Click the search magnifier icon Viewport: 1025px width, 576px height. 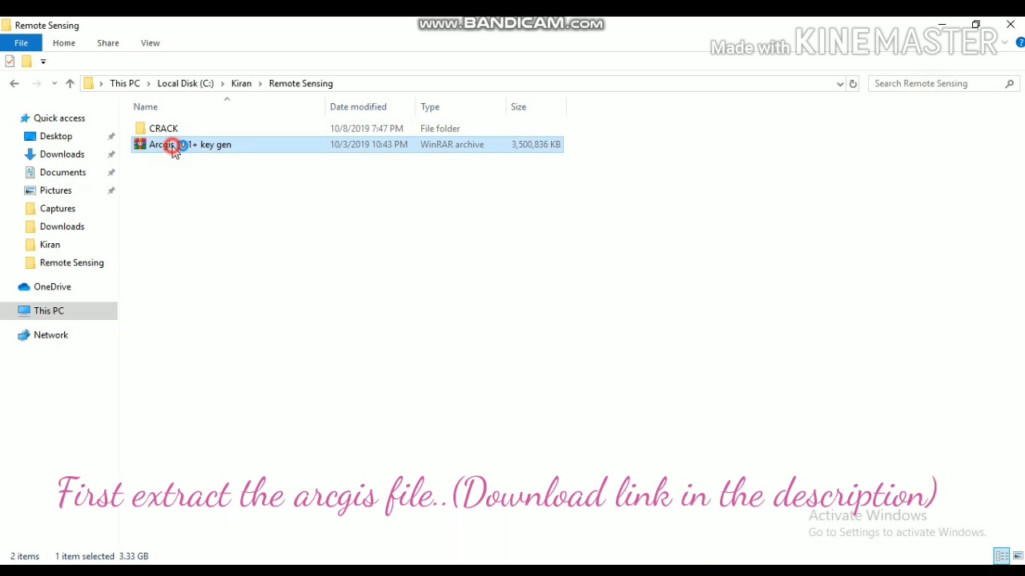click(1009, 83)
